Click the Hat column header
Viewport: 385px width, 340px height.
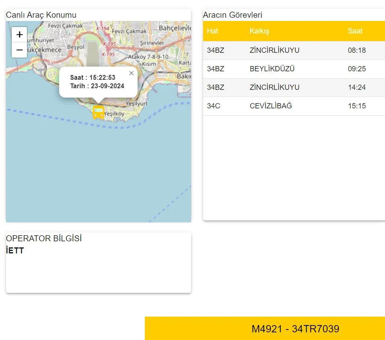pyautogui.click(x=212, y=31)
